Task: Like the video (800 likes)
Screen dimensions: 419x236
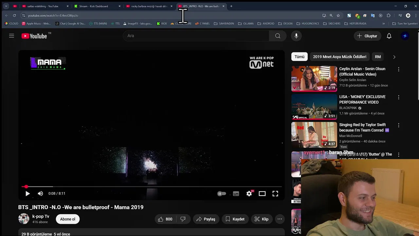Action: click(165, 219)
